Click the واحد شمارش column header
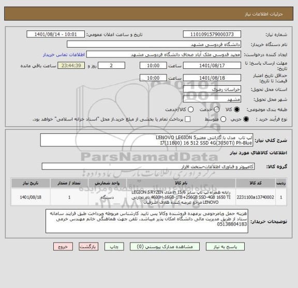 point(107,183)
